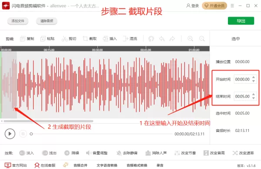Apply Remove Vocals (消除人声) effect
The image size is (261, 169).
click(156, 153)
